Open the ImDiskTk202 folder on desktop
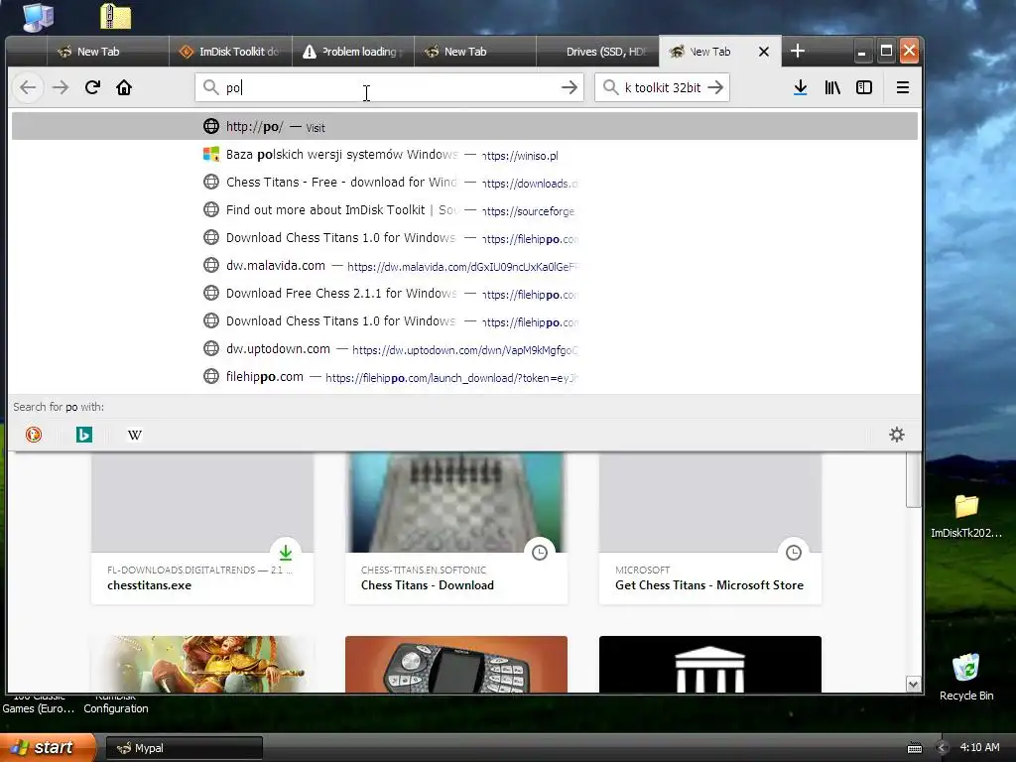This screenshot has height=762, width=1016. pyautogui.click(x=966, y=516)
